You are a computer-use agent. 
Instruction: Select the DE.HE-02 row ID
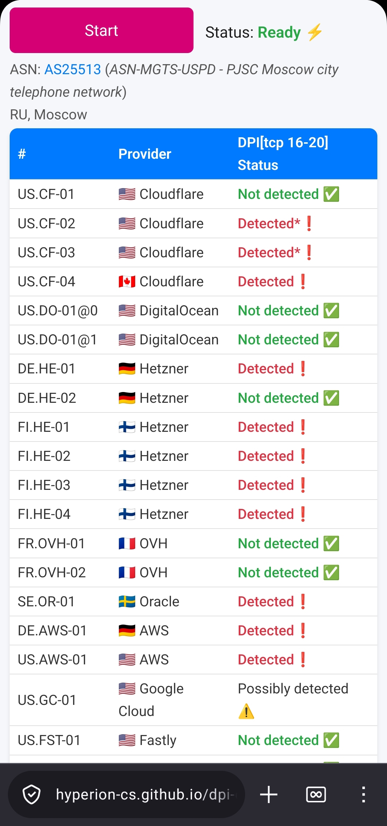pyautogui.click(x=47, y=398)
